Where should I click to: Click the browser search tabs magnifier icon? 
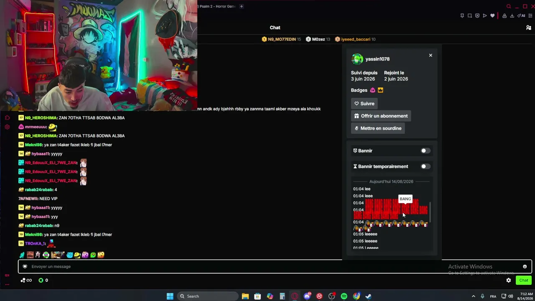(x=509, y=6)
